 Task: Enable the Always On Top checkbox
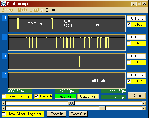coord(4,96)
